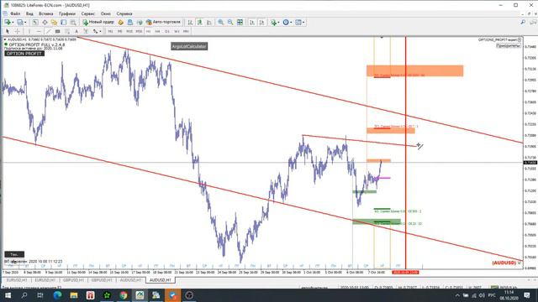Select the active AUDUSD,H1 chart tab

(161, 280)
